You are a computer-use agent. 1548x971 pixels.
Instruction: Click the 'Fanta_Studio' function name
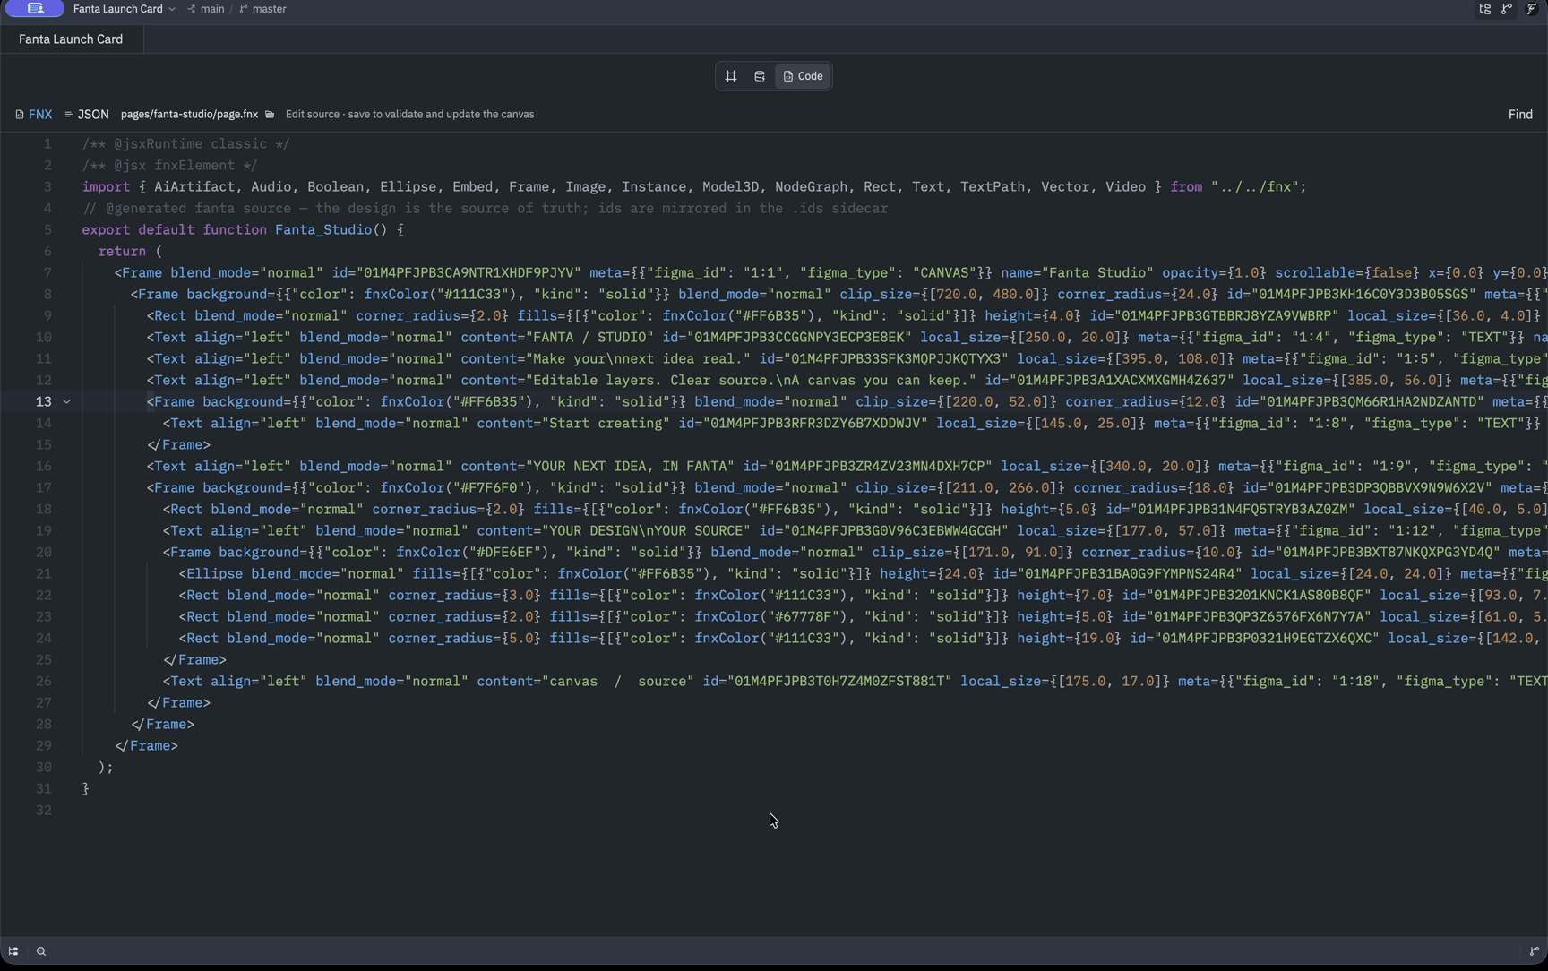[322, 230]
